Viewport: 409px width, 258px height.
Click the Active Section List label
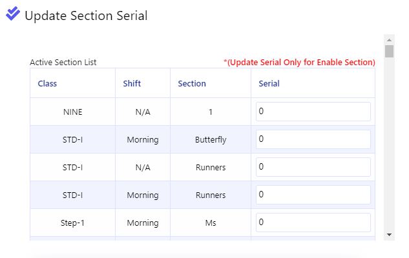tap(63, 62)
